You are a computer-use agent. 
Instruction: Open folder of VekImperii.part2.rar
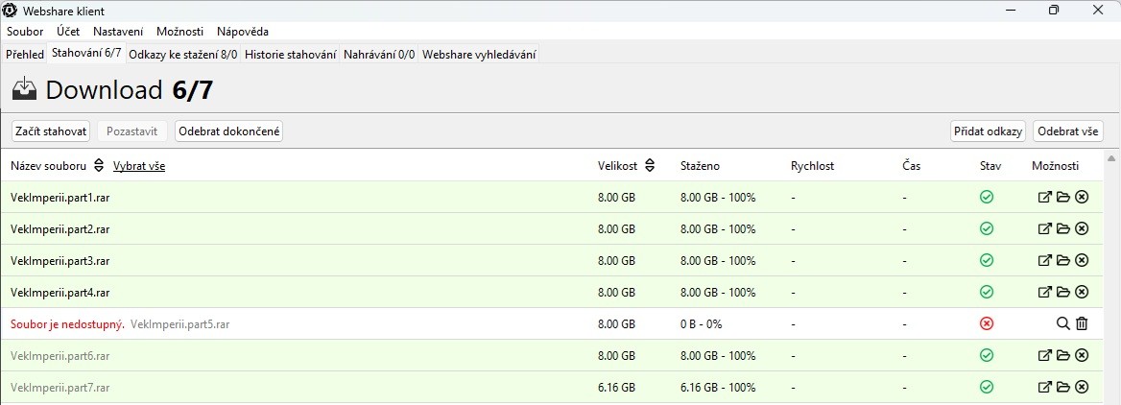tap(1063, 229)
